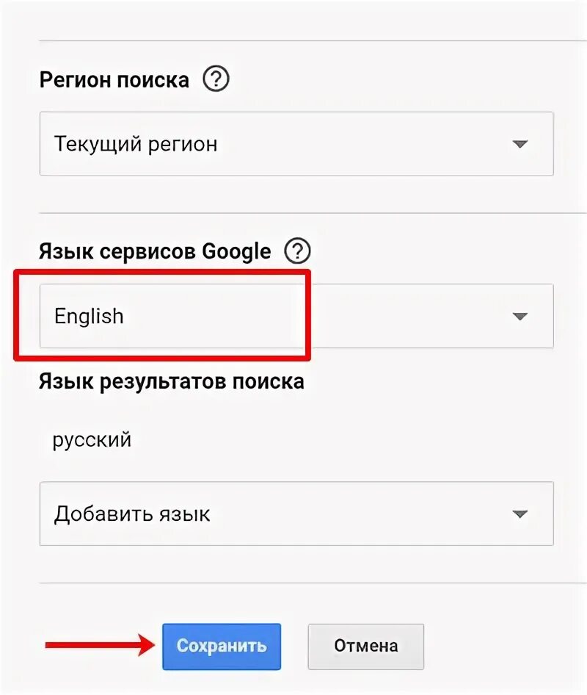Click the Язык результатов поиска heading
This screenshot has width=587, height=695.
tap(172, 381)
